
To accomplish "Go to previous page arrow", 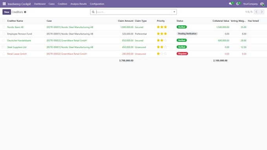I will 256,12.
